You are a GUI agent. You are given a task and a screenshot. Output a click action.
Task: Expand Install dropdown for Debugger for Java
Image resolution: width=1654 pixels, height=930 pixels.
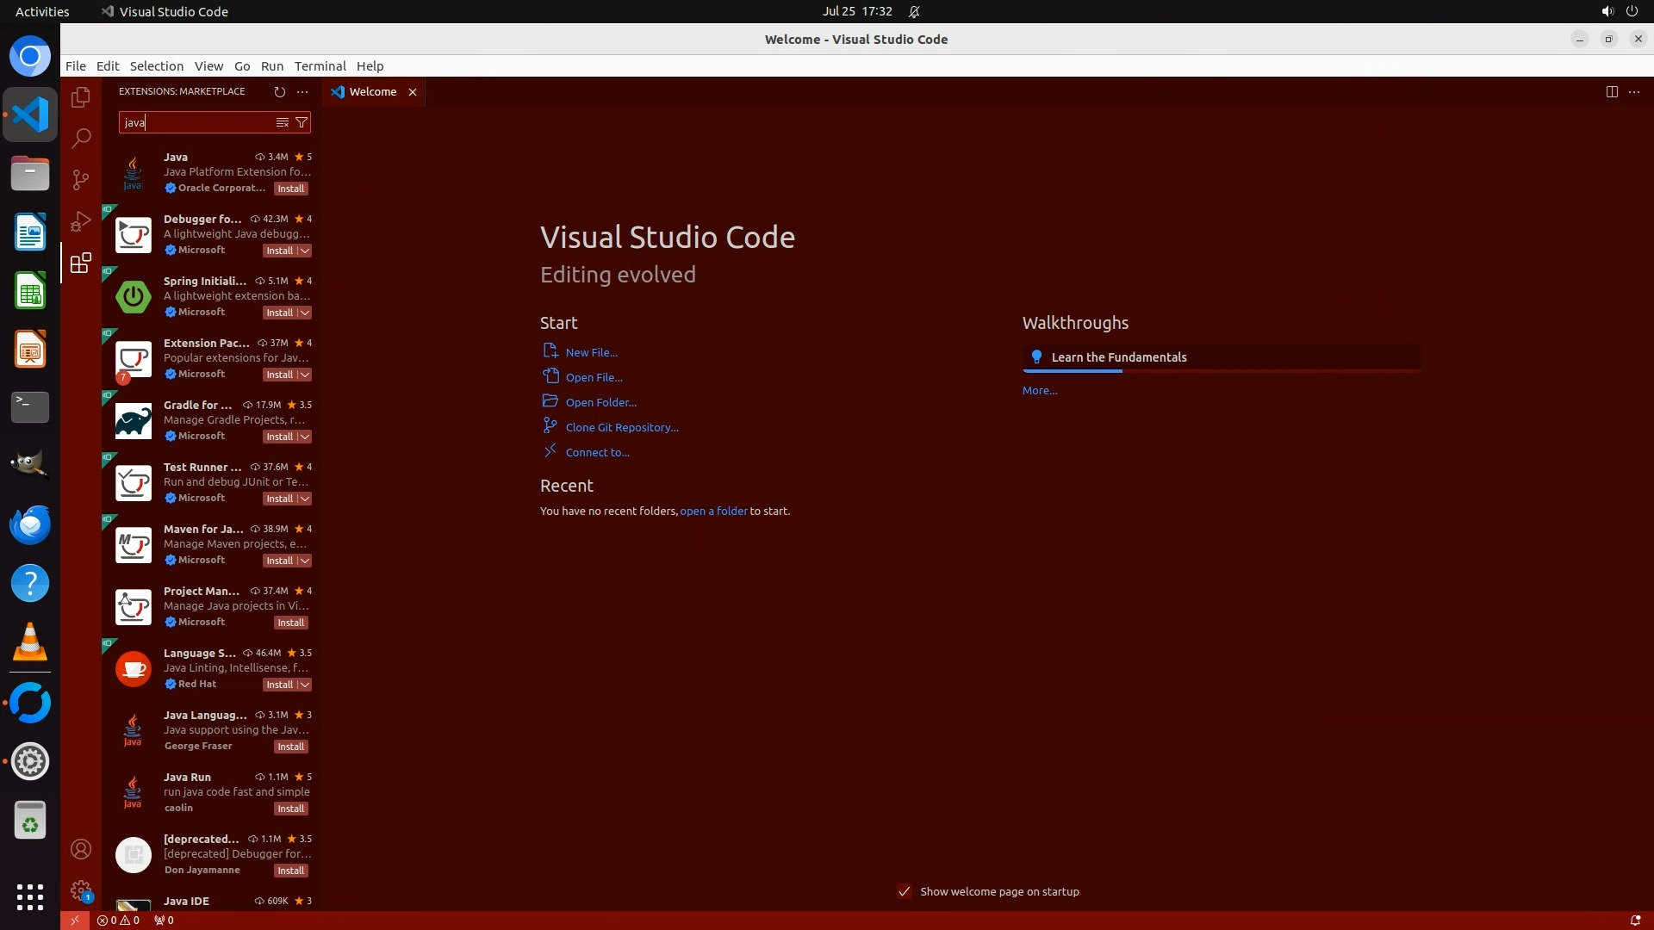pyautogui.click(x=305, y=251)
